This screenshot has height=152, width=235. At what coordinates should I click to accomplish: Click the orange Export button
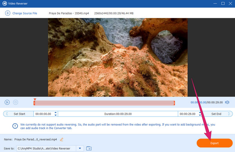[x=215, y=143]
